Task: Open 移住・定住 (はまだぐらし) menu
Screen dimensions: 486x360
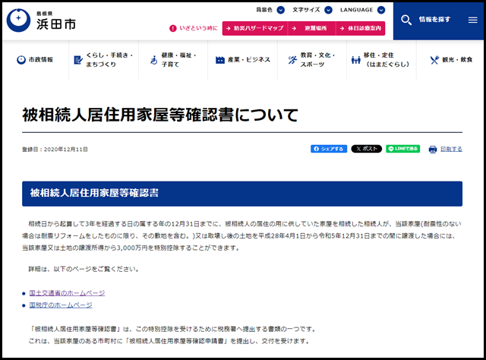Action: point(381,59)
